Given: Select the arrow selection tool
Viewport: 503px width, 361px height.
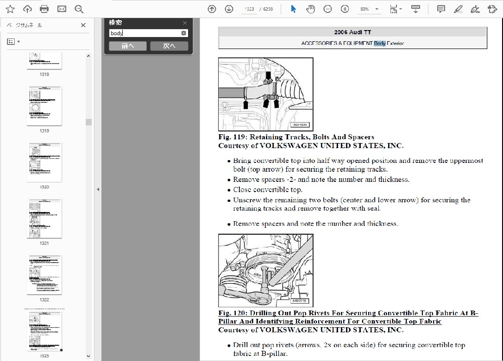Looking at the screenshot, I should click(x=293, y=9).
